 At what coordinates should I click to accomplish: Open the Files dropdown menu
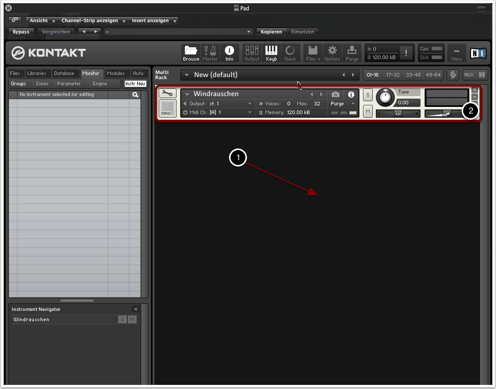click(x=313, y=53)
